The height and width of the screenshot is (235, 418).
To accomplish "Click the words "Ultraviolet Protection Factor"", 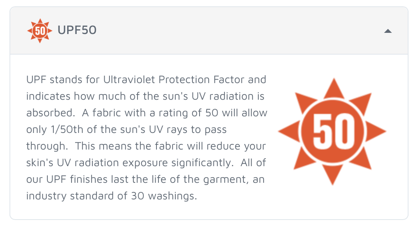I will coord(174,80).
